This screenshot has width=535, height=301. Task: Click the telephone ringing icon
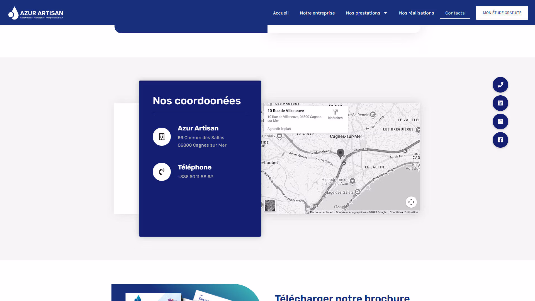click(x=162, y=172)
